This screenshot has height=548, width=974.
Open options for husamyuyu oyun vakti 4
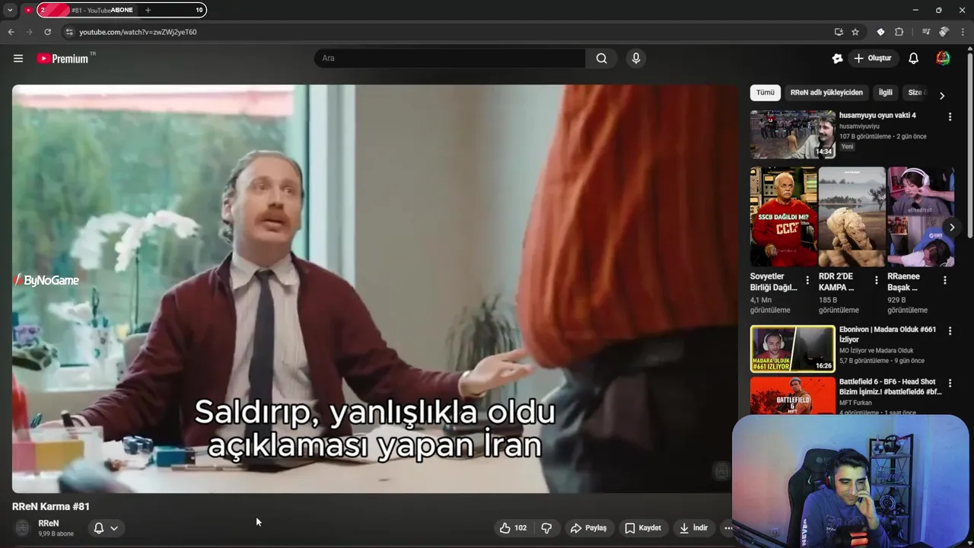[950, 116]
